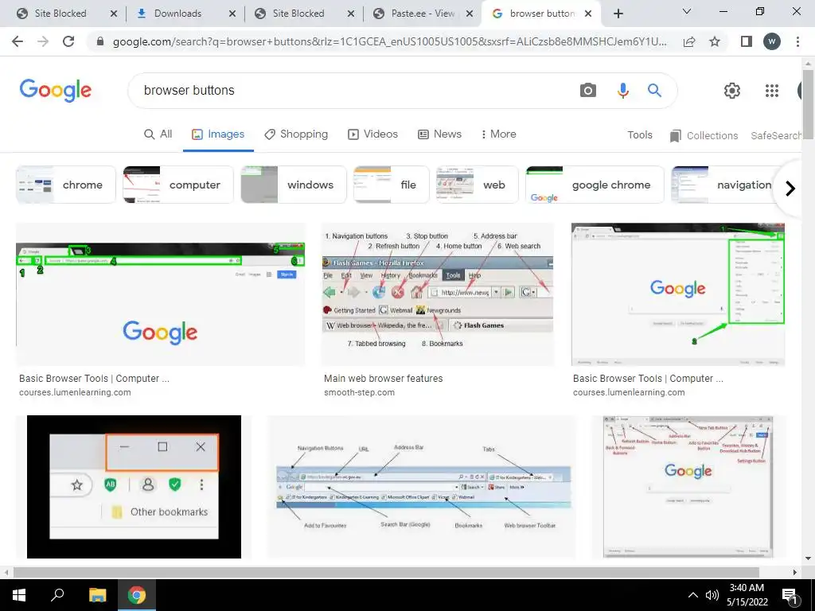Open SafeSearch settings

[x=775, y=135]
